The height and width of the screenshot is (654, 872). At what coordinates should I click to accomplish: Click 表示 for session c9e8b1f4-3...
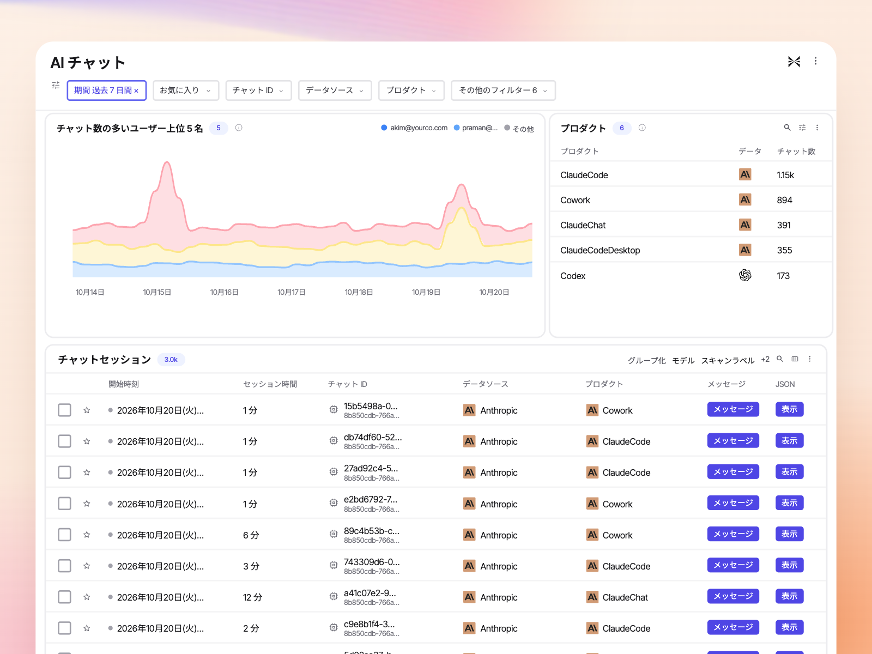click(x=789, y=627)
